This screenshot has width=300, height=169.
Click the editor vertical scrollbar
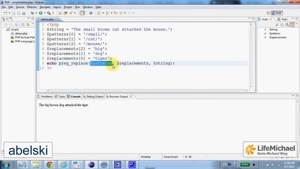[251, 55]
